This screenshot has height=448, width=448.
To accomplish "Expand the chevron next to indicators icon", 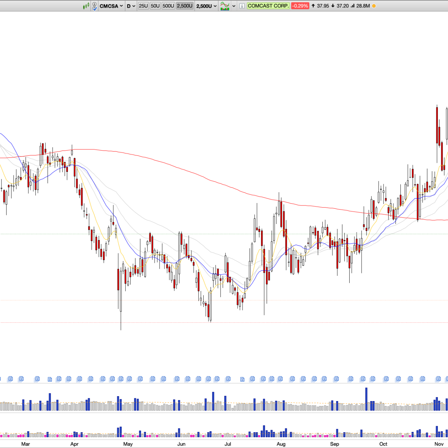I will (234, 6).
